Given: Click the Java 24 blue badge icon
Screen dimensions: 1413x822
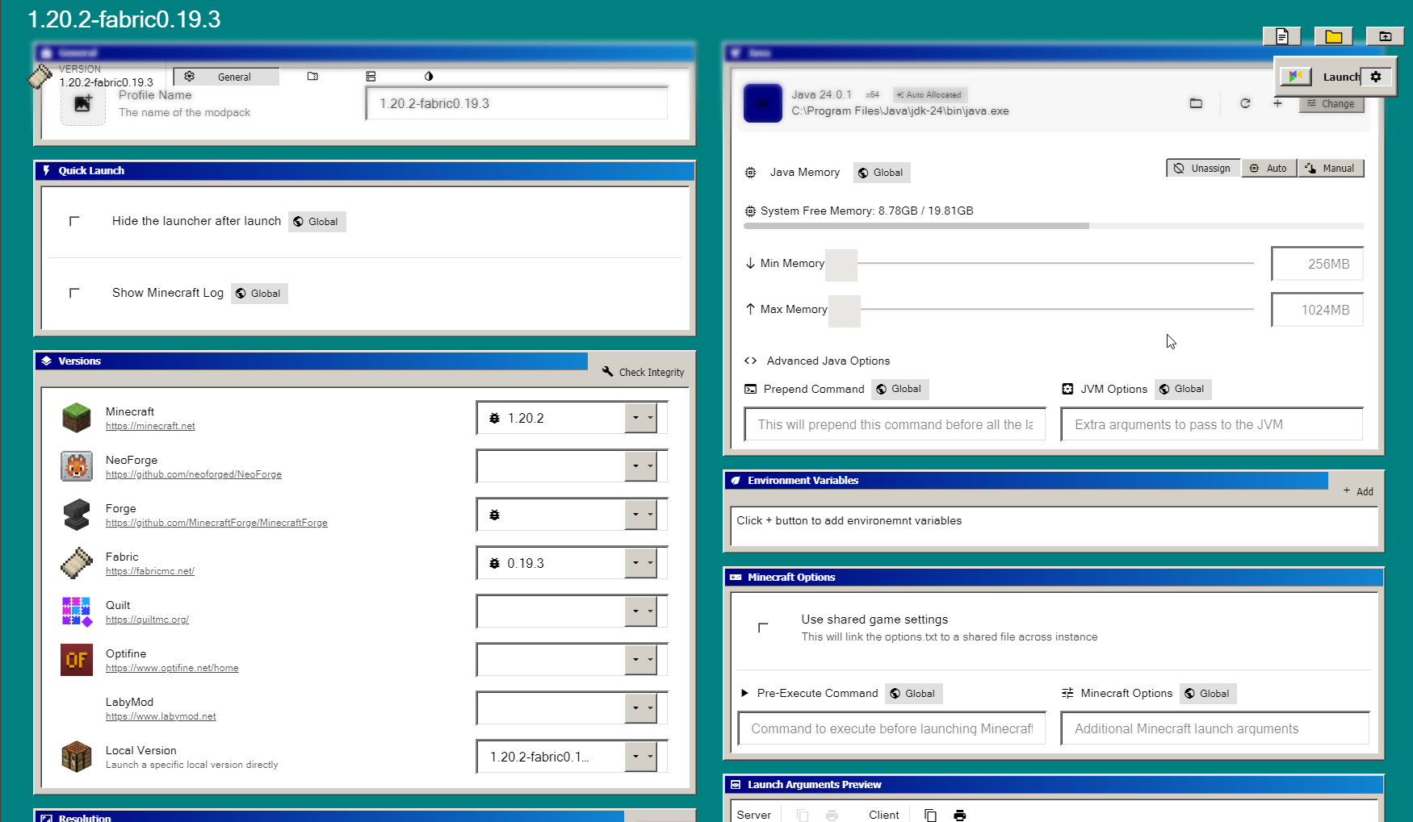Looking at the screenshot, I should point(762,103).
